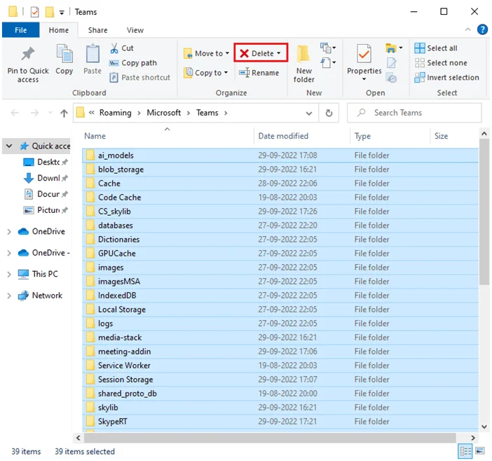The height and width of the screenshot is (461, 492).
Task: Switch to the View ribbon tab
Action: (x=135, y=30)
